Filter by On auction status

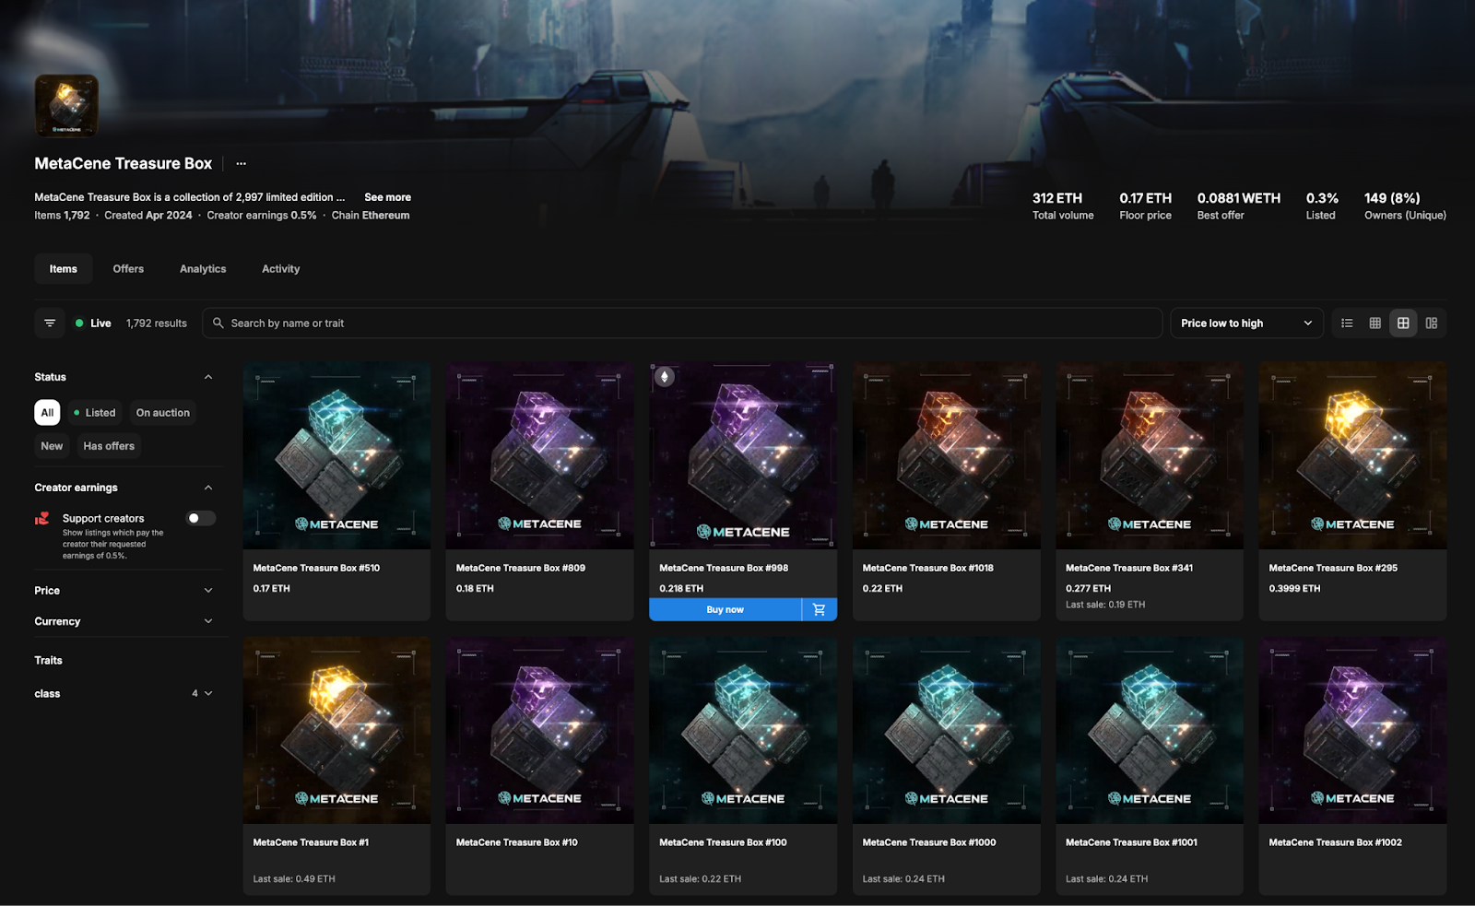point(163,413)
